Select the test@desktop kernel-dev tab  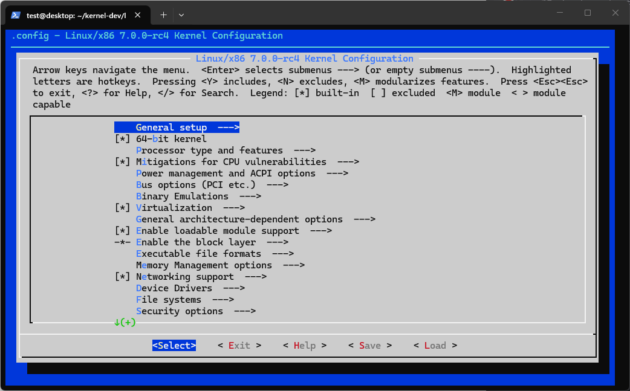point(78,15)
